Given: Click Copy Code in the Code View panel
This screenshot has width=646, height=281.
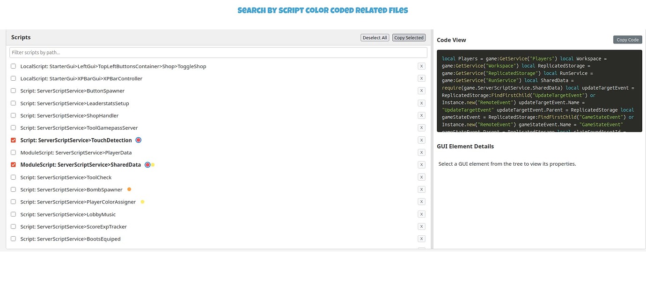Looking at the screenshot, I should pyautogui.click(x=627, y=40).
